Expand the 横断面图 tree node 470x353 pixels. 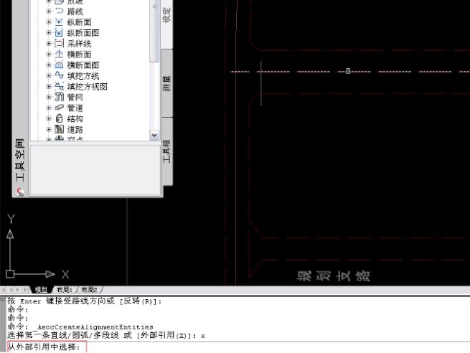click(49, 65)
